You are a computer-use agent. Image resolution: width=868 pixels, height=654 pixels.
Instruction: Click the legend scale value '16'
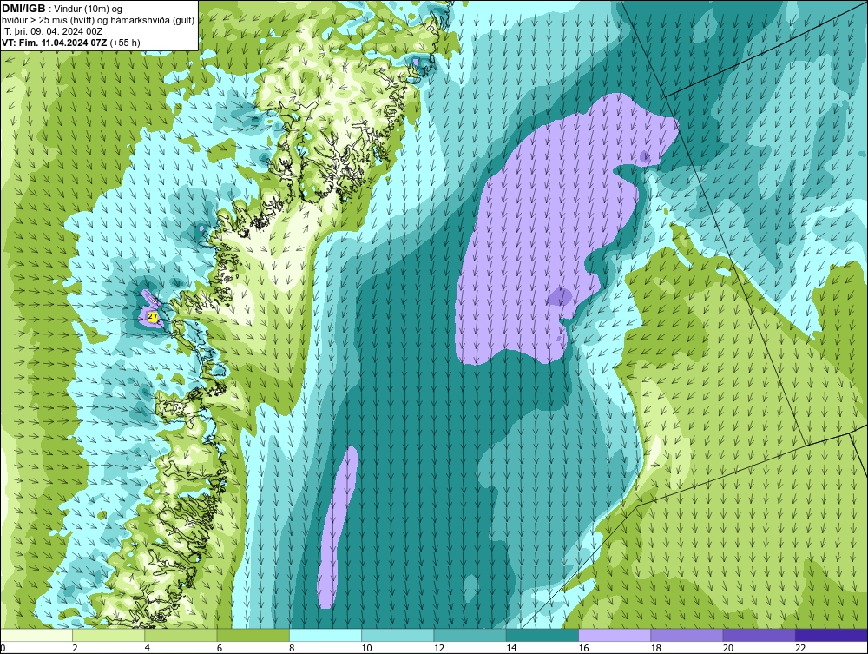(x=583, y=649)
